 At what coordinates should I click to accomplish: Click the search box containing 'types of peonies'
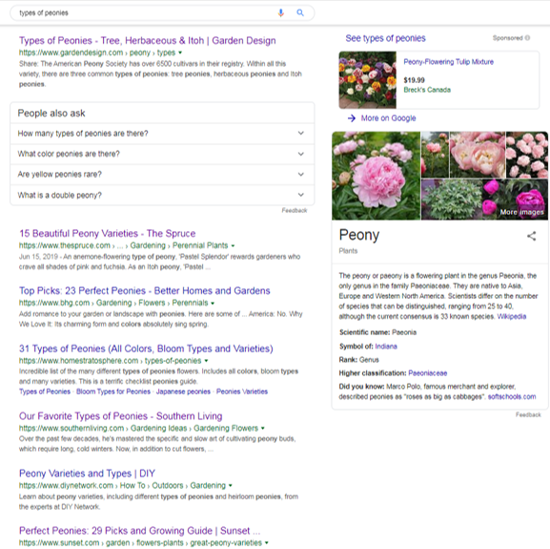click(162, 13)
